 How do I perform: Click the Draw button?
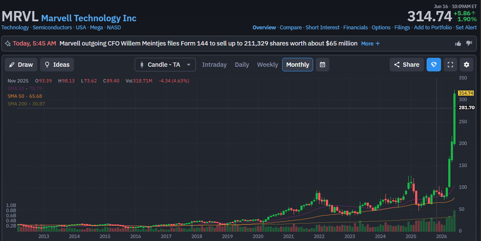click(21, 65)
